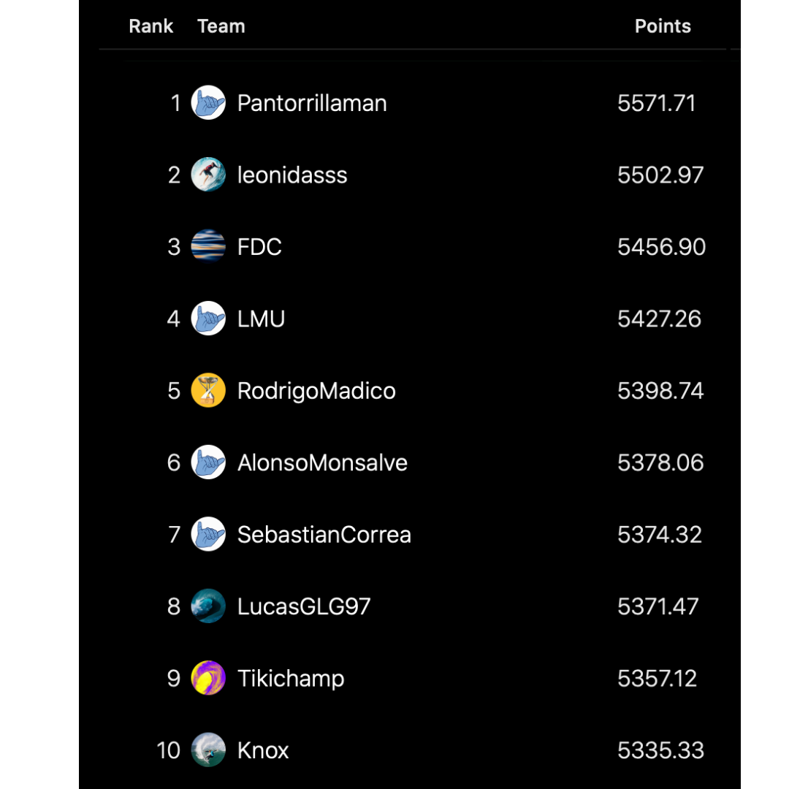Open the Pantorrillaman team name

(312, 103)
